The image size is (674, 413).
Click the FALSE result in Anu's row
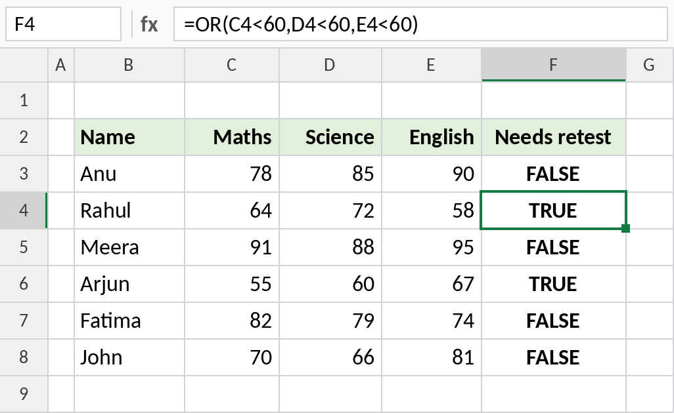(x=554, y=174)
